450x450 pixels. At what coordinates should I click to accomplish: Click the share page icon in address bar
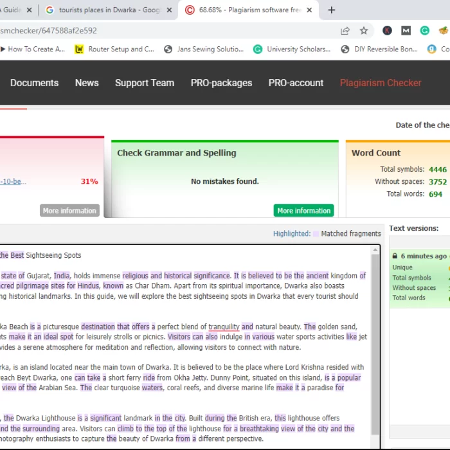(345, 30)
